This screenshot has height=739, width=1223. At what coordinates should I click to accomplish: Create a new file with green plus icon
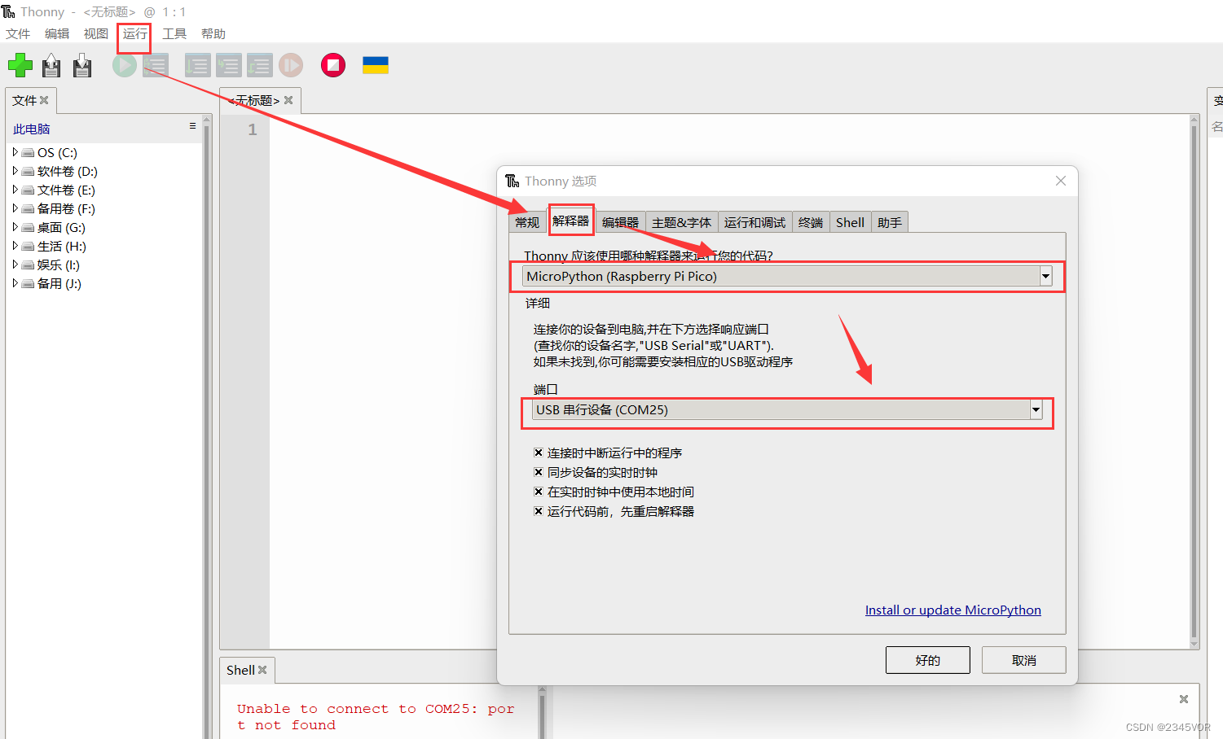pos(20,65)
